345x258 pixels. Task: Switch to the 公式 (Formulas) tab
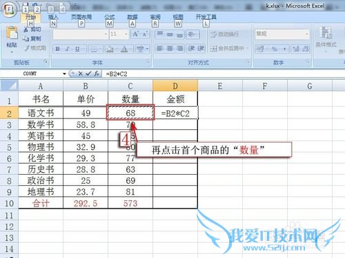pos(110,17)
